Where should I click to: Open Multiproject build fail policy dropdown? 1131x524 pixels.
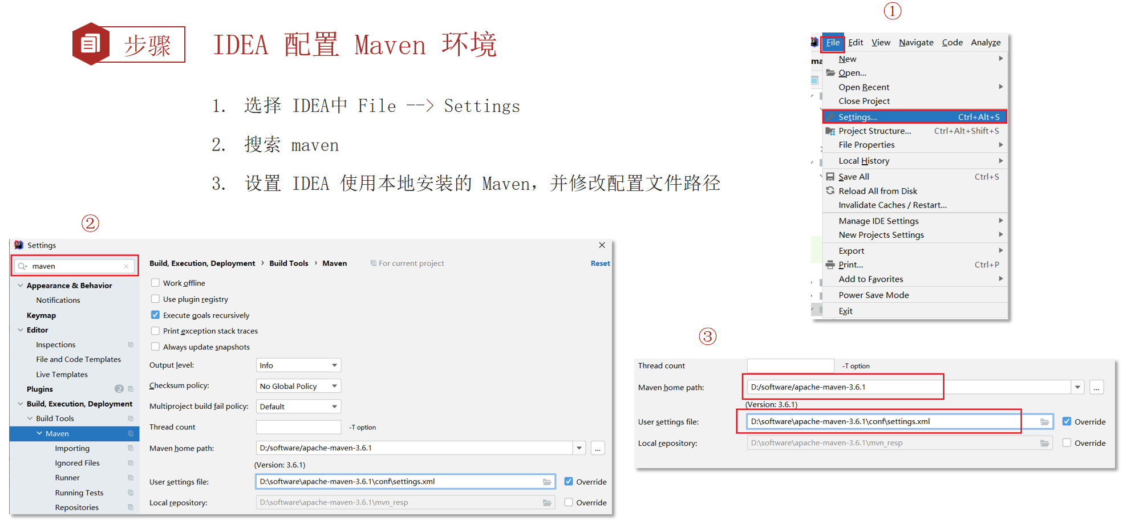[298, 407]
